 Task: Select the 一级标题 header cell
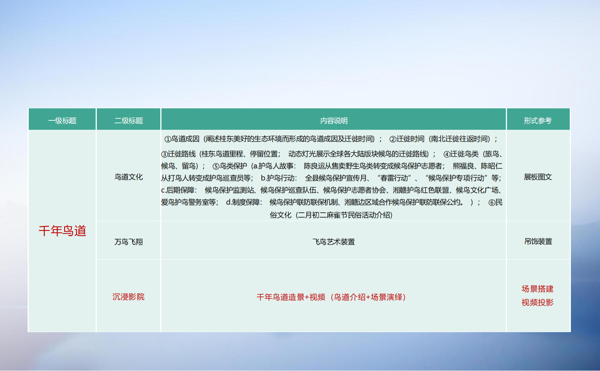pyautogui.click(x=62, y=120)
